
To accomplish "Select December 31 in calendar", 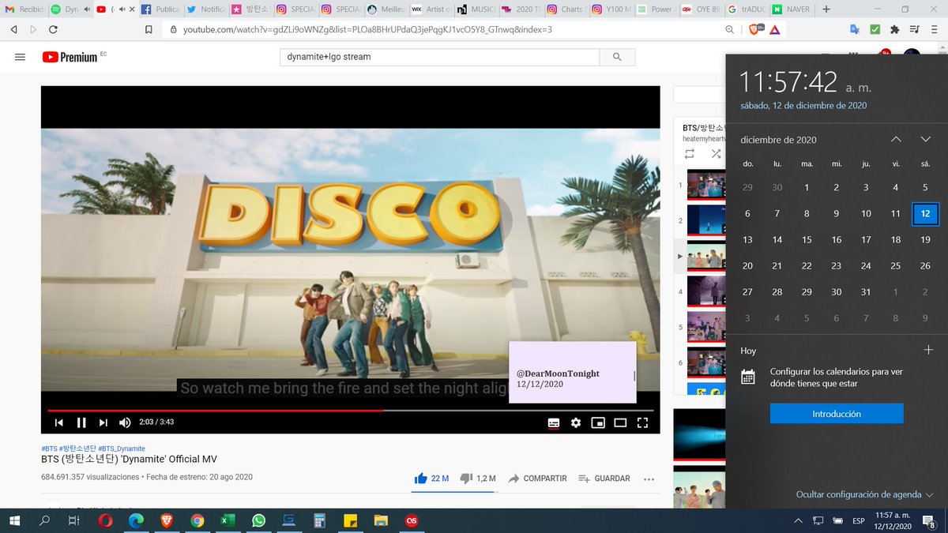I will tap(866, 291).
